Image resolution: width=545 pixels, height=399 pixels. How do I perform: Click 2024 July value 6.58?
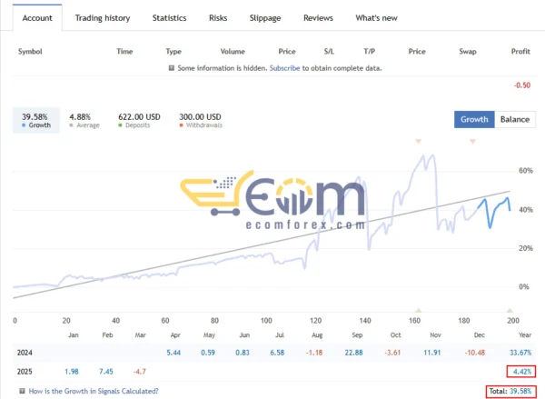(277, 353)
